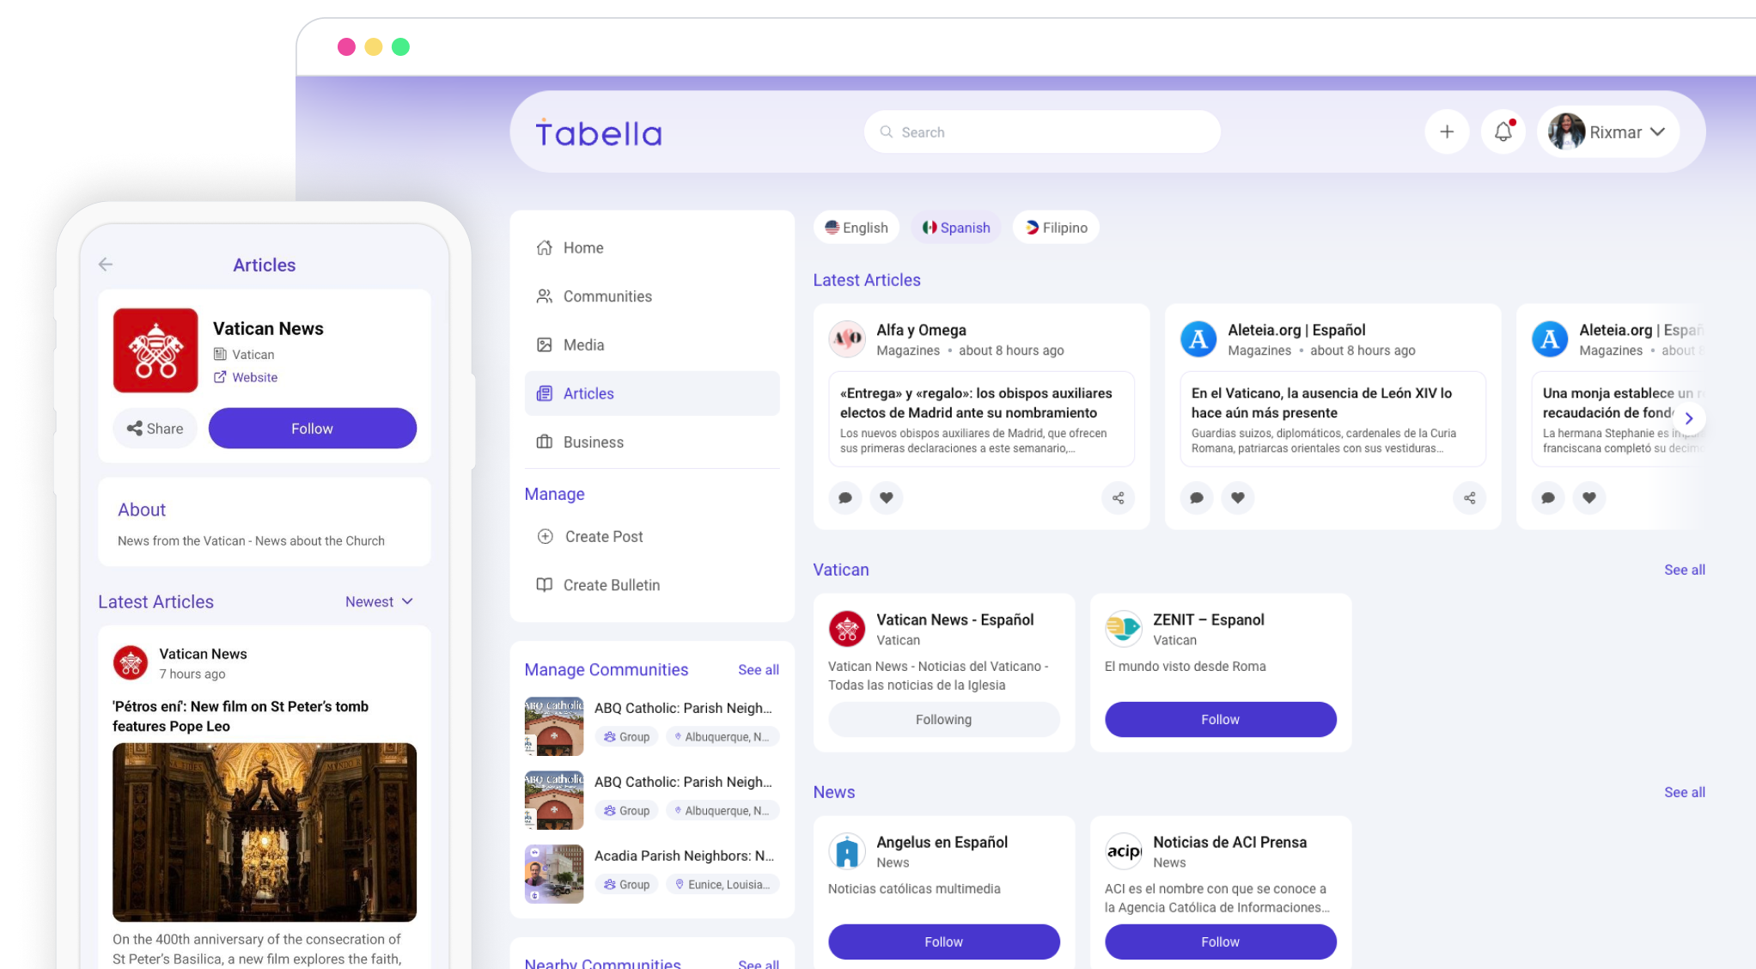Image resolution: width=1756 pixels, height=969 pixels.
Task: Toggle Following on Vatican News - Español
Action: coord(943,720)
